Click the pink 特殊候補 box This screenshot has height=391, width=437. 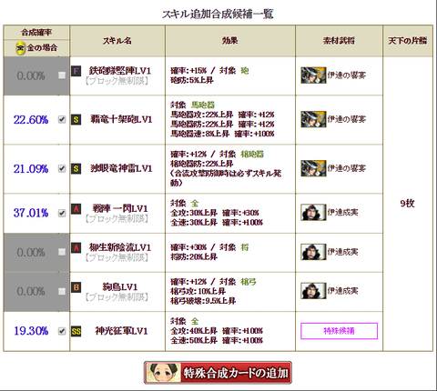pos(339,331)
